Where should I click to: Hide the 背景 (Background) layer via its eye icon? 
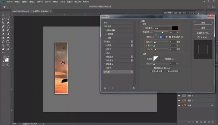point(179,105)
